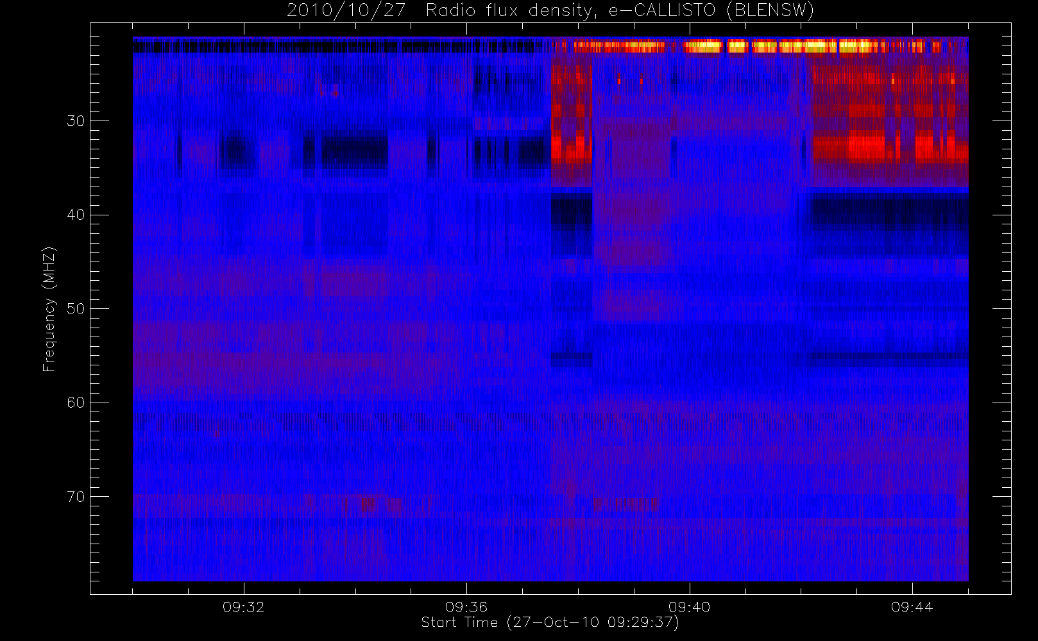Image resolution: width=1038 pixels, height=641 pixels.
Task: Click the 30 frequency tick label
Action: click(x=75, y=121)
